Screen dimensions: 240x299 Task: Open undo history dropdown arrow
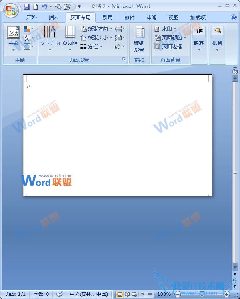coord(51,7)
